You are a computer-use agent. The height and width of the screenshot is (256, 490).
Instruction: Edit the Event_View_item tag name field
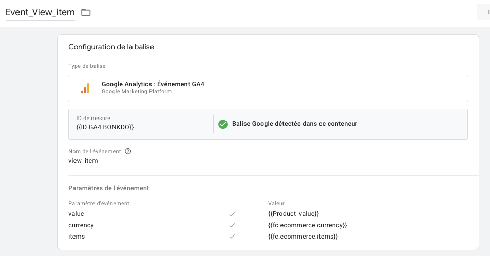coord(40,12)
